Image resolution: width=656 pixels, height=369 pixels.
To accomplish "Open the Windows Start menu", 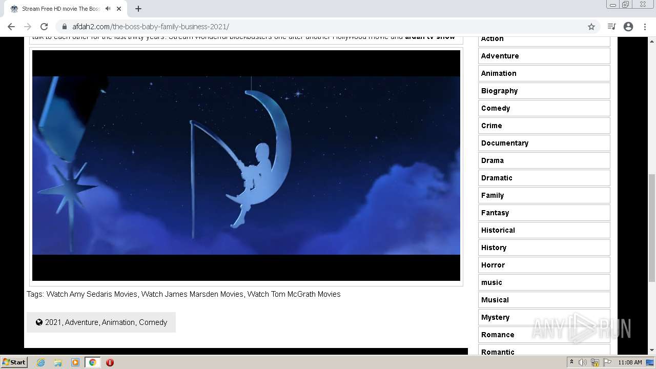I will coord(14,362).
